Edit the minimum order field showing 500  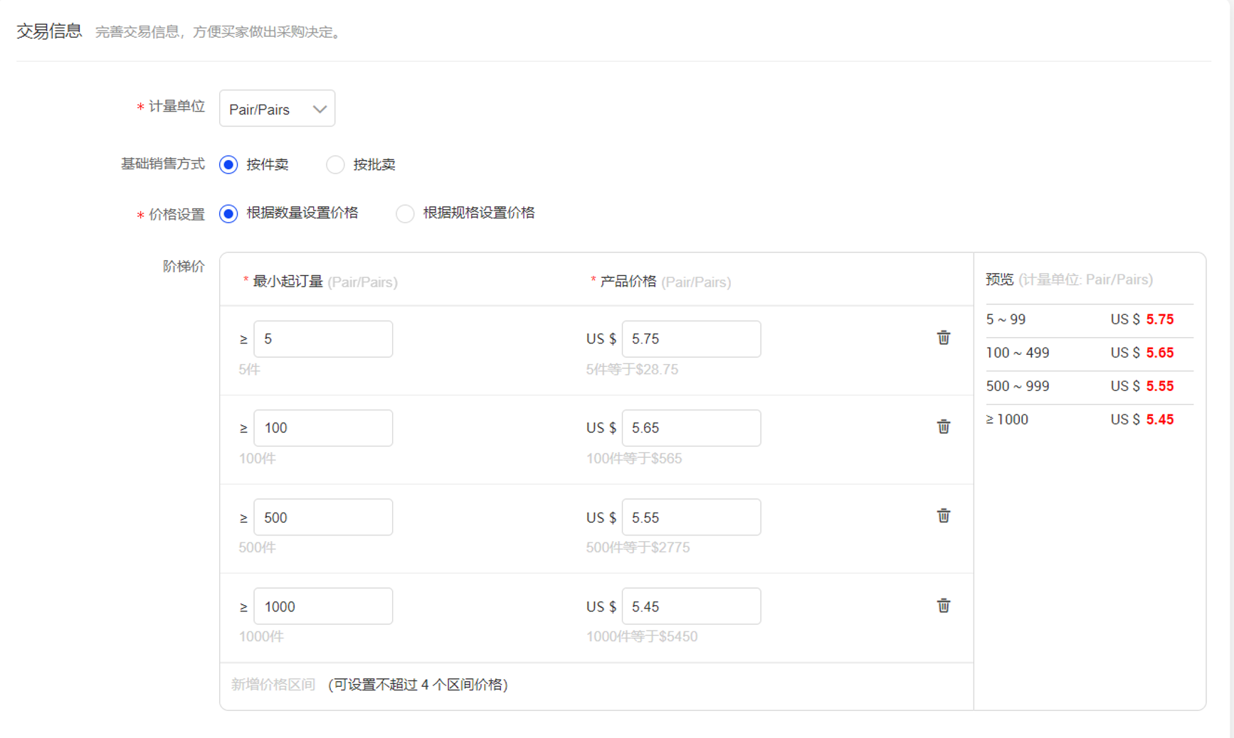pos(323,517)
